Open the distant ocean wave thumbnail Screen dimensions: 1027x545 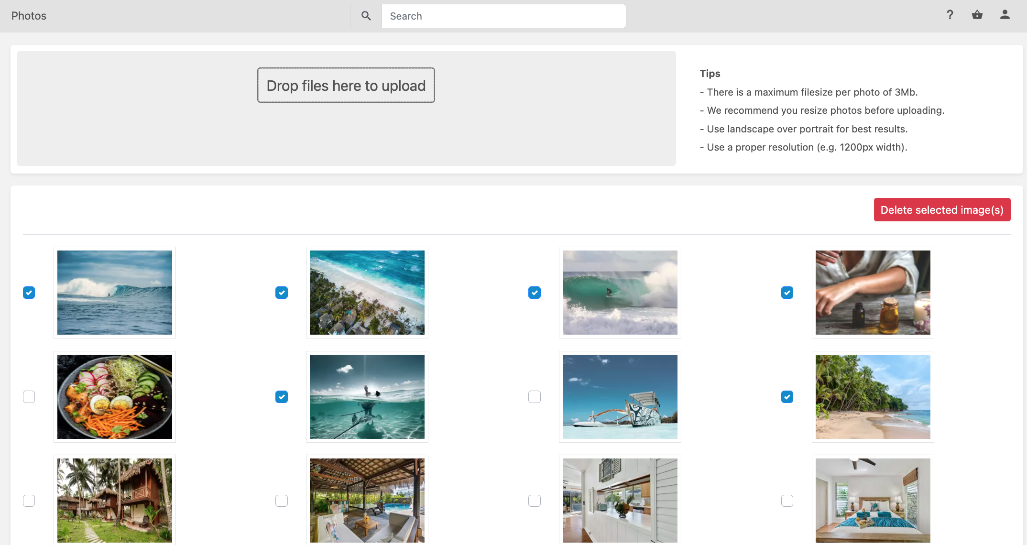pos(115,293)
